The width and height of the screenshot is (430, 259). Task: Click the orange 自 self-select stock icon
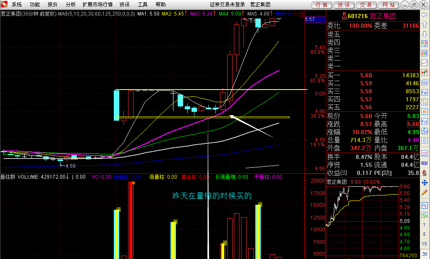[424, 111]
